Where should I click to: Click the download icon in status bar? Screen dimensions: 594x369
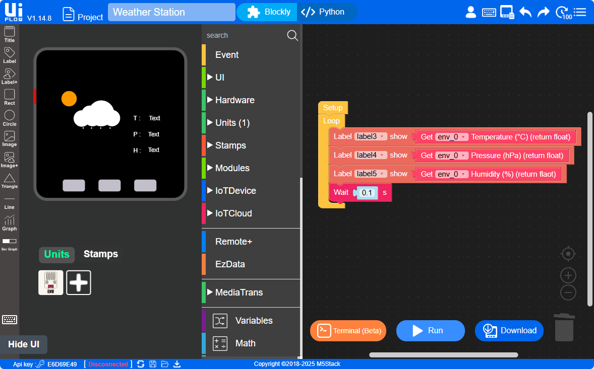pyautogui.click(x=177, y=364)
